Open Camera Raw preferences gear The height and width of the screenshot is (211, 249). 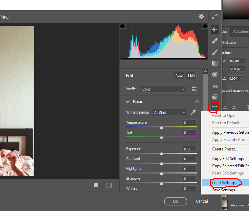[x=201, y=16]
